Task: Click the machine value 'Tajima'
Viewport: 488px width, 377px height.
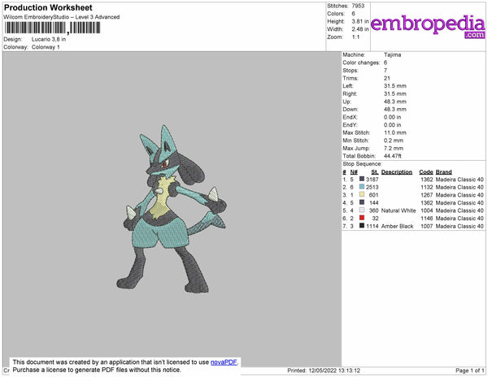Action: [x=393, y=54]
